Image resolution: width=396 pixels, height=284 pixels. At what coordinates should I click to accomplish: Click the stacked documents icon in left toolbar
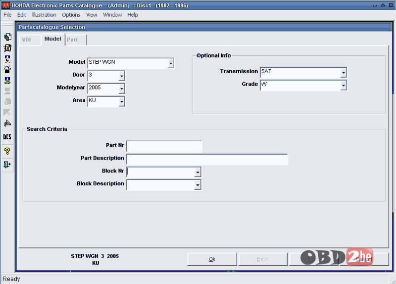(7, 37)
